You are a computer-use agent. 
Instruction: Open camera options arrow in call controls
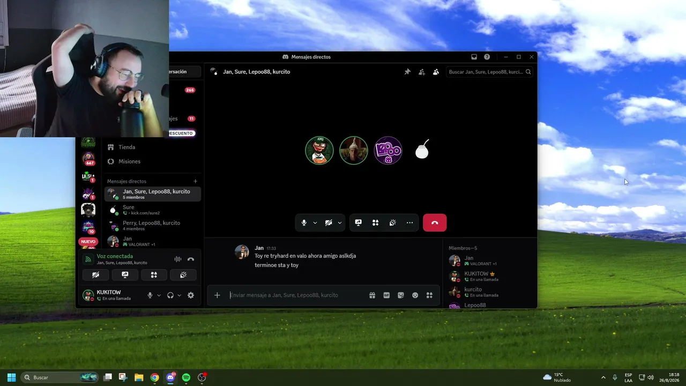click(x=340, y=222)
